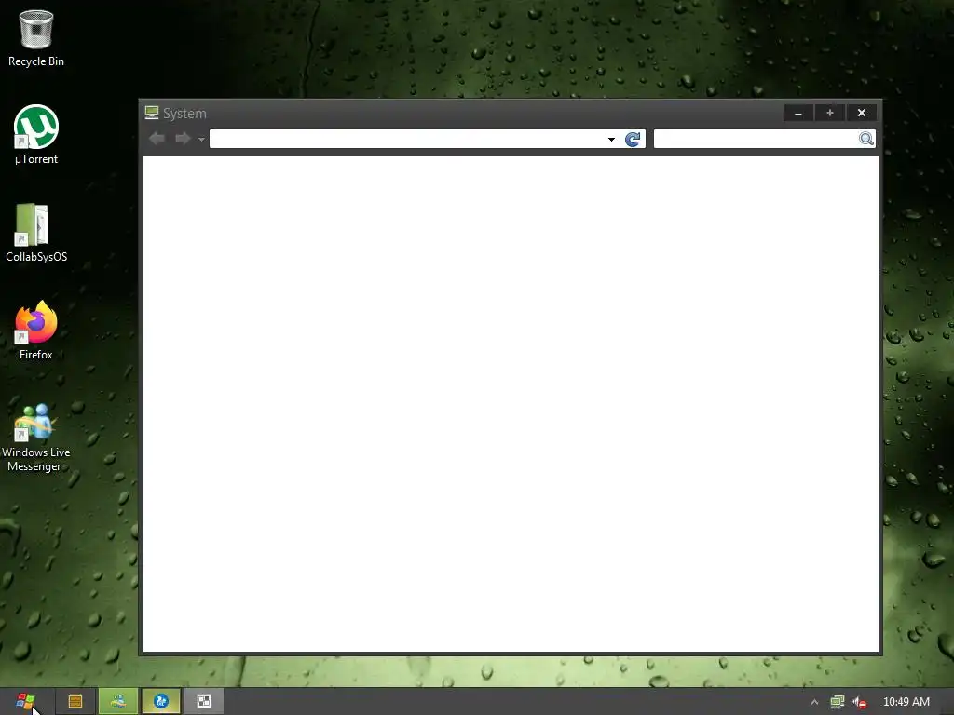Click the Back arrow in System window
Screen dimensions: 954x715
click(157, 139)
